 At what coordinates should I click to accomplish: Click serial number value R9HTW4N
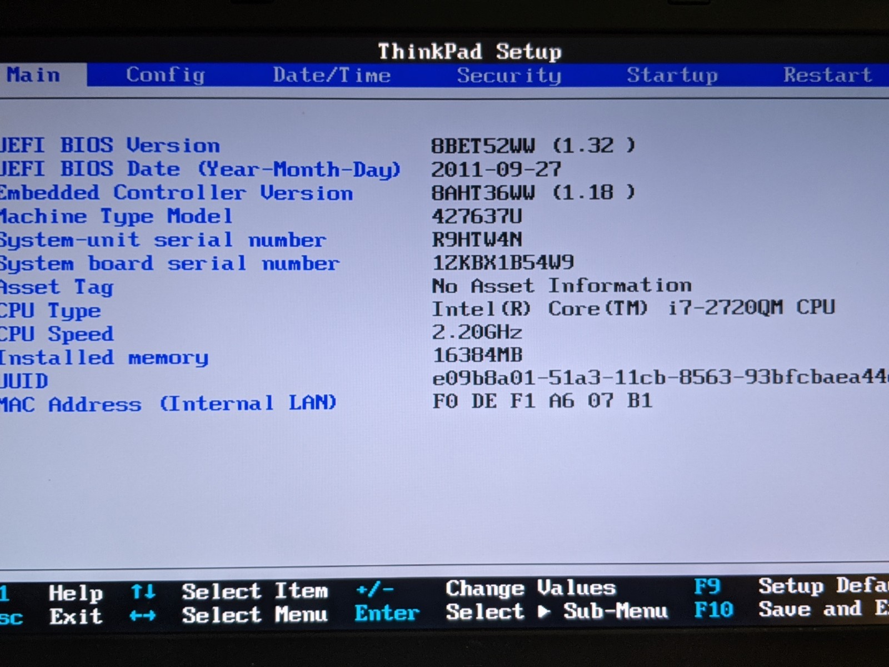coord(477,240)
